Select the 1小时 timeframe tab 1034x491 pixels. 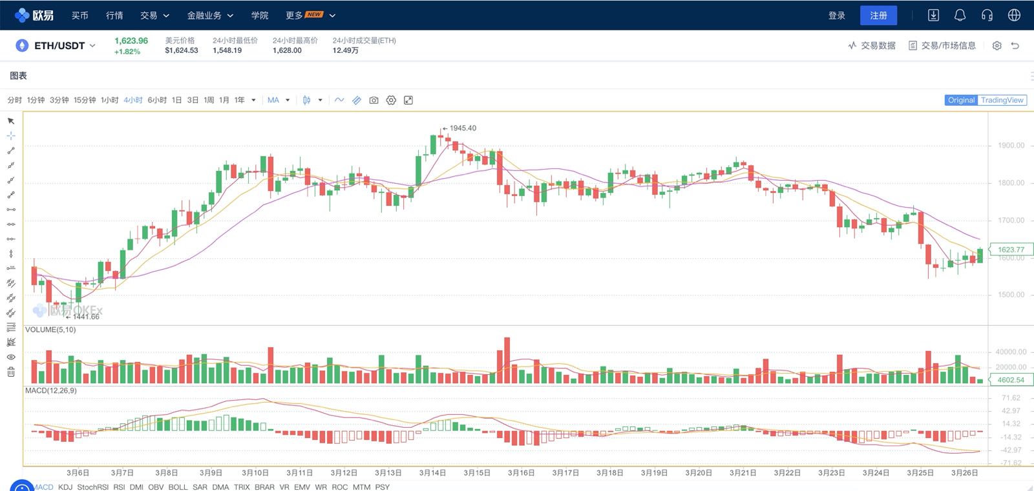tap(109, 100)
